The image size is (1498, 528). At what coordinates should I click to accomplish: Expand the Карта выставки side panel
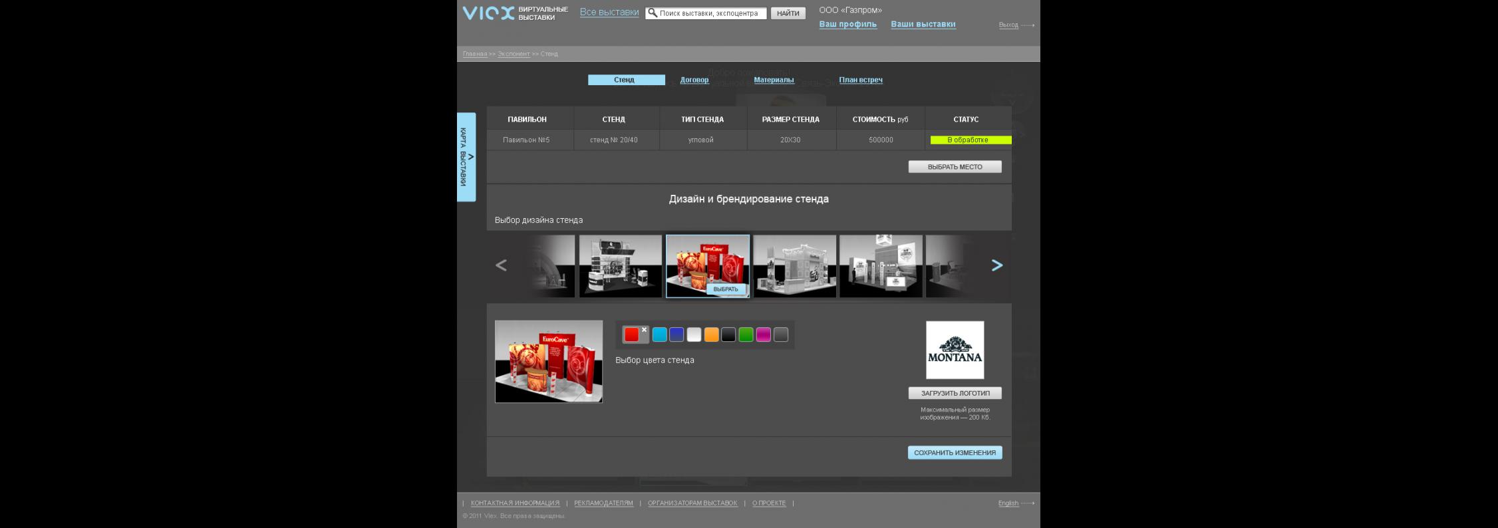(466, 157)
